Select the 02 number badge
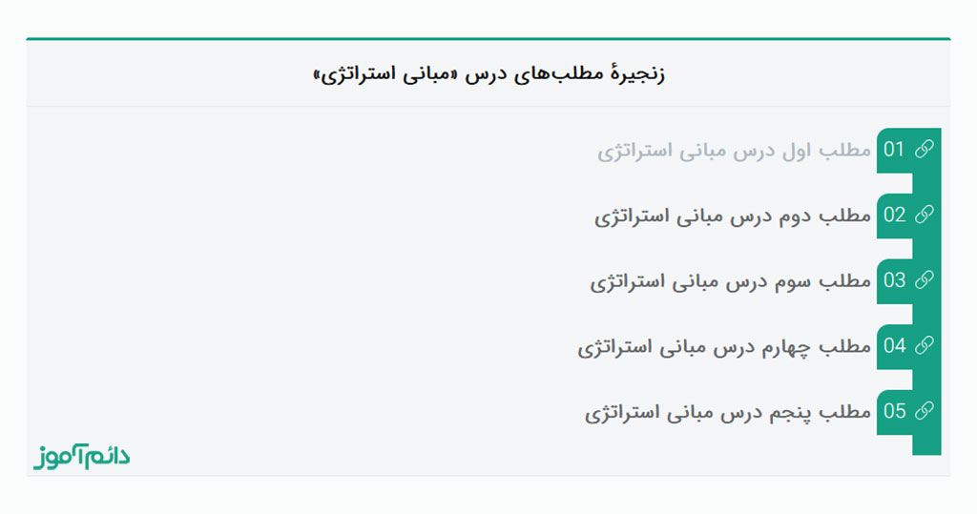 [895, 216]
